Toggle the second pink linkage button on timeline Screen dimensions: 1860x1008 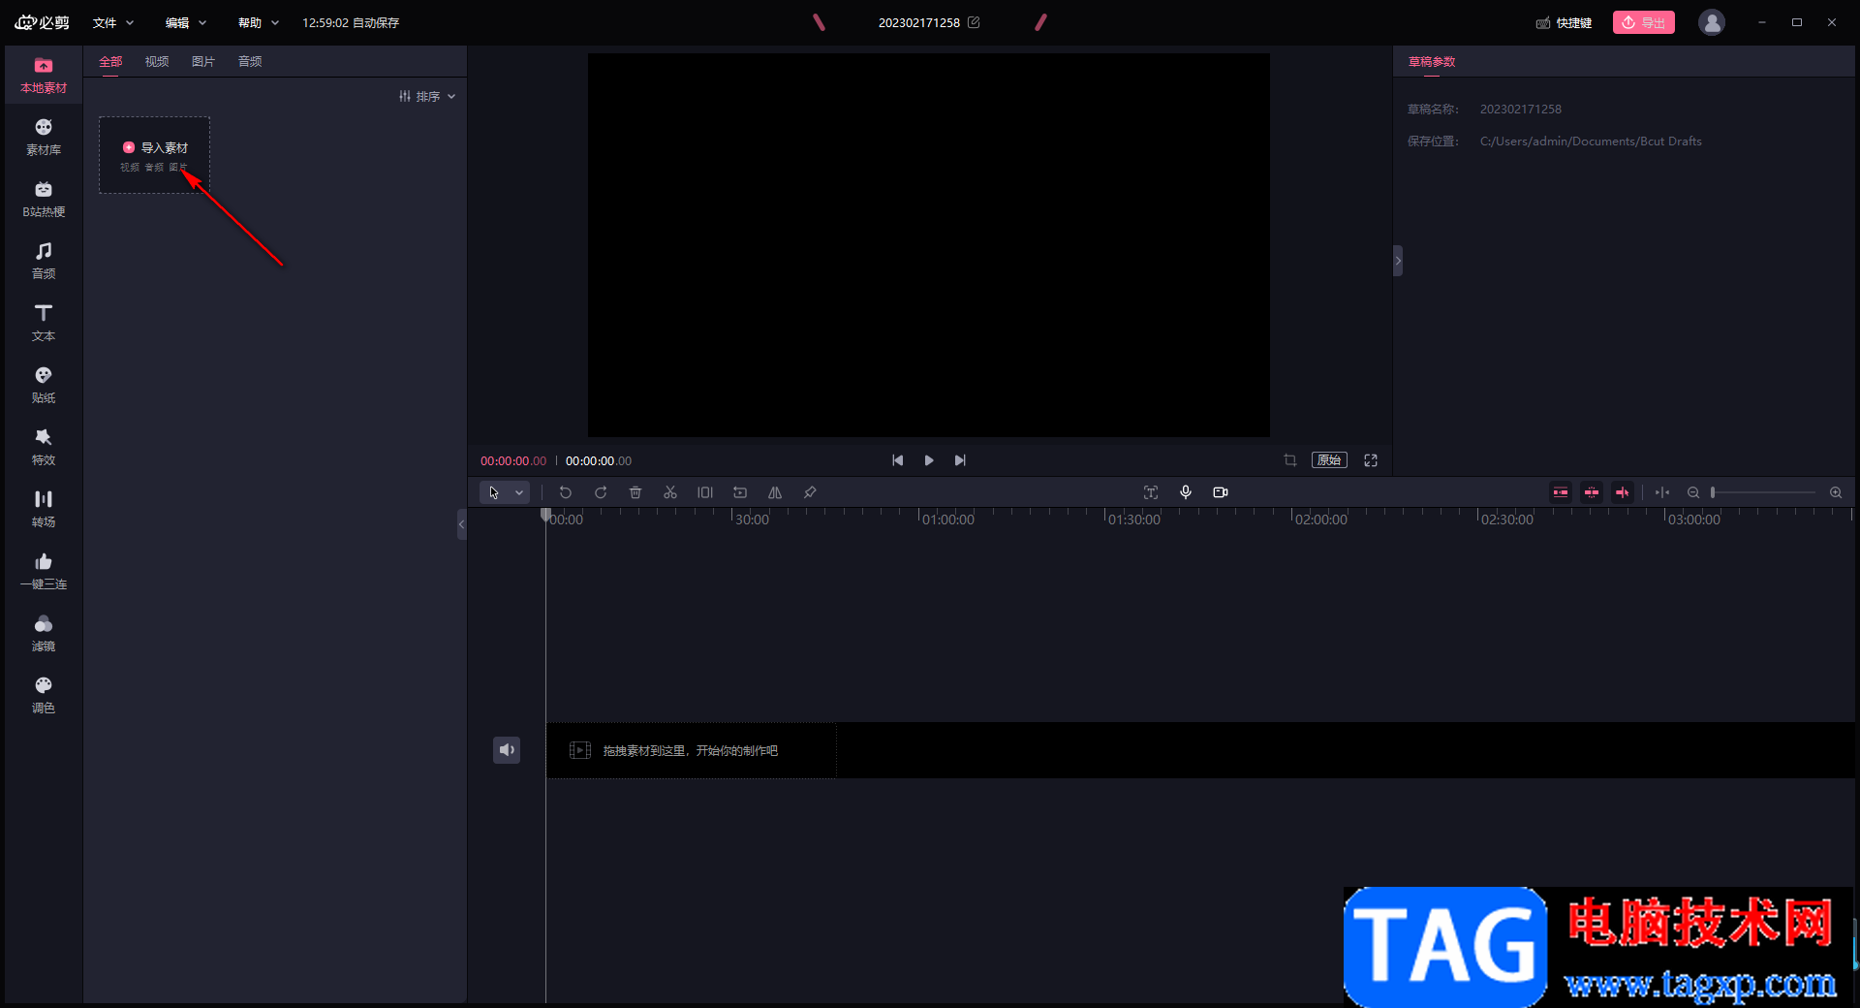point(1592,492)
